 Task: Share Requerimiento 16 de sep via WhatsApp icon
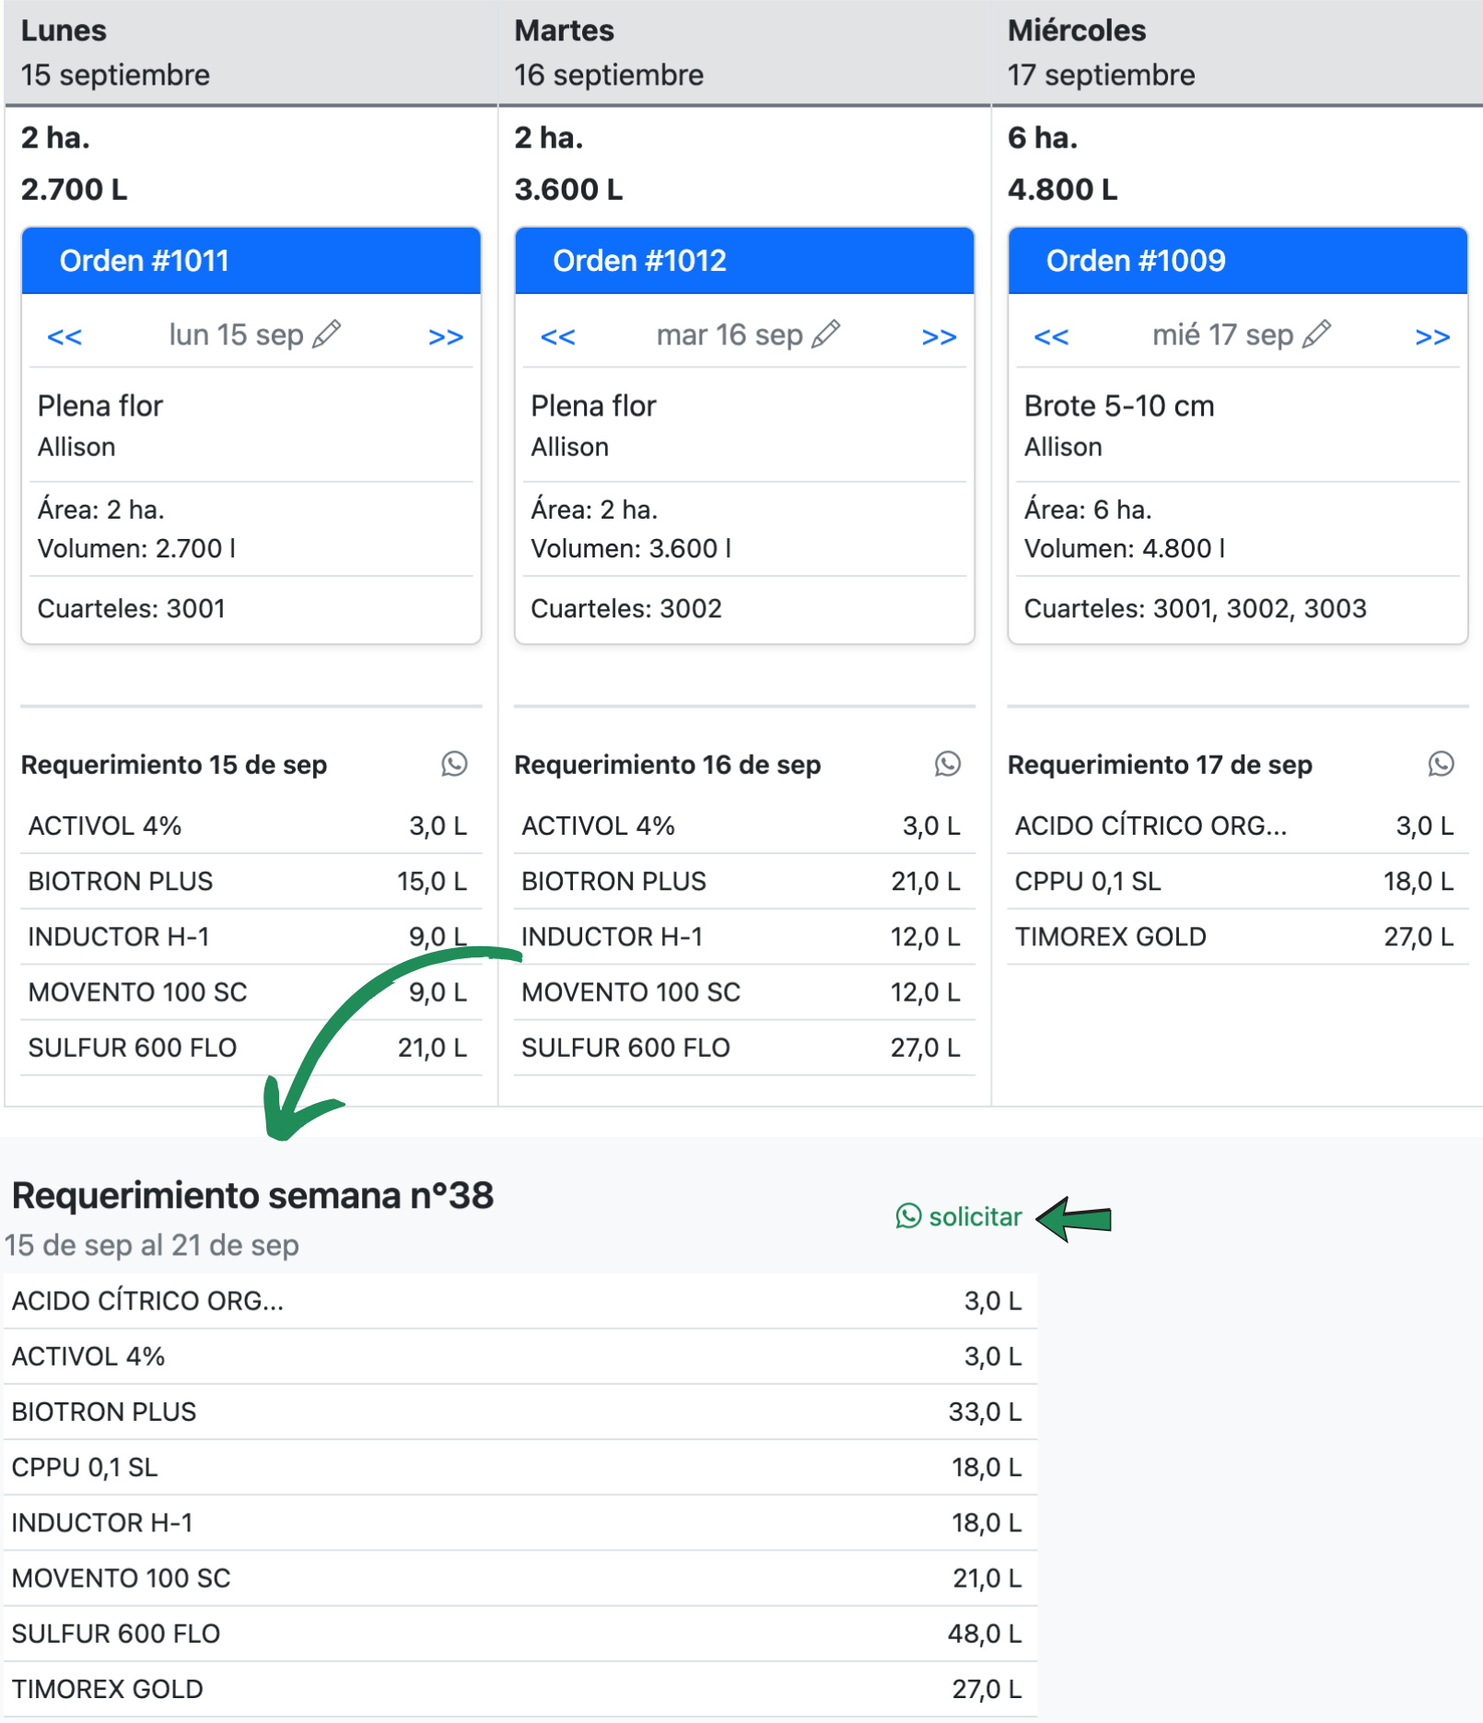click(948, 764)
